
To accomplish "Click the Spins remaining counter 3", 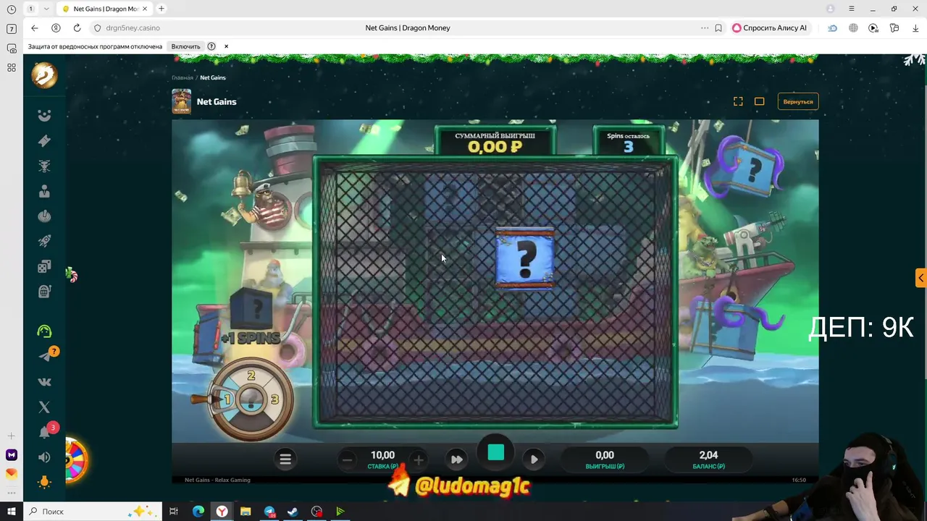I will (628, 146).
